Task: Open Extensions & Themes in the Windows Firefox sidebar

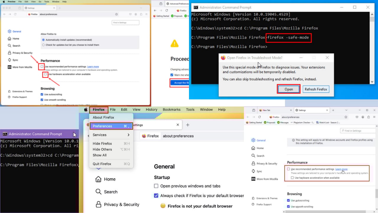Action: [x=265, y=198]
